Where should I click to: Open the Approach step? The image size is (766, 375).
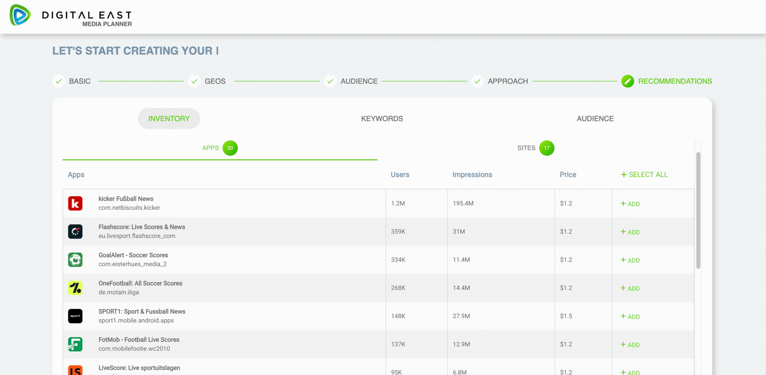[507, 81]
